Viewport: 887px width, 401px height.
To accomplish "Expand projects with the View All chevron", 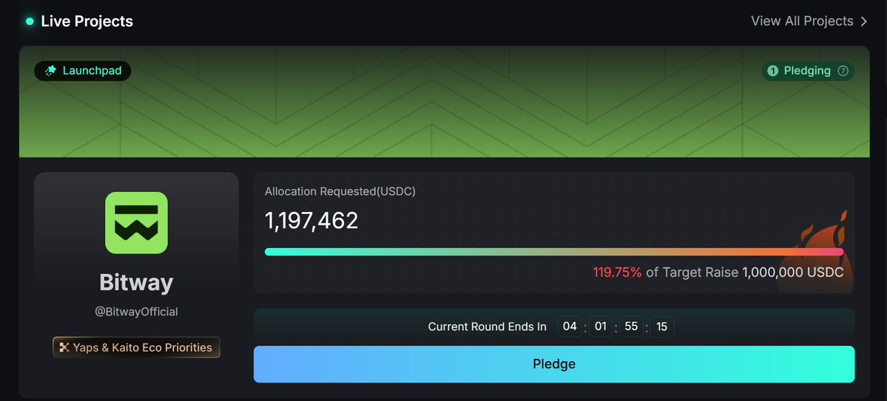I will 864,21.
